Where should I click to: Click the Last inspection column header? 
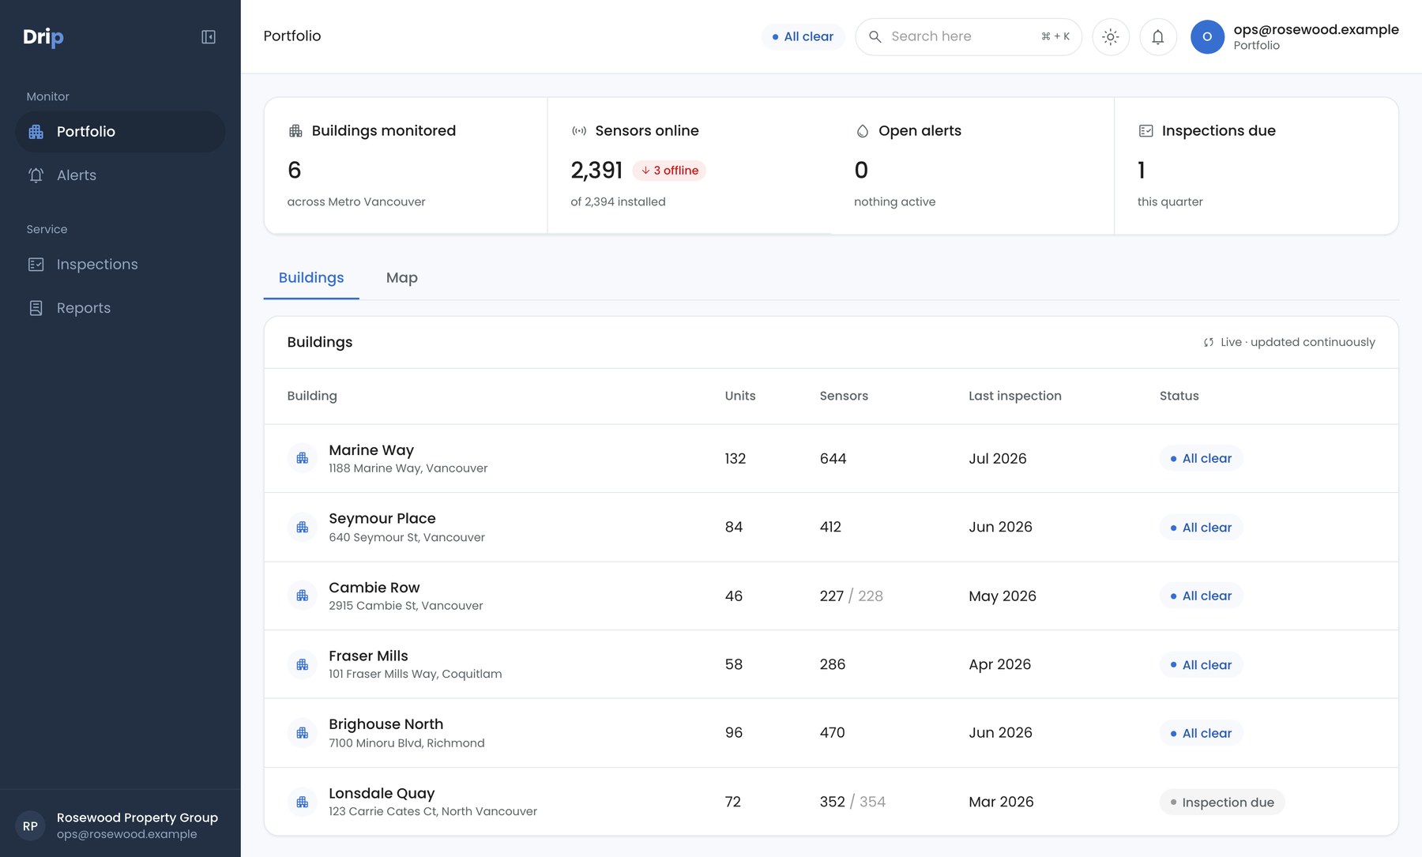coord(1015,397)
